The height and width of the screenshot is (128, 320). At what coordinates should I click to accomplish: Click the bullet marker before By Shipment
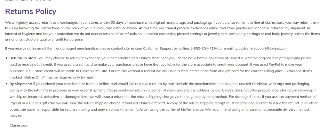coord(7,84)
